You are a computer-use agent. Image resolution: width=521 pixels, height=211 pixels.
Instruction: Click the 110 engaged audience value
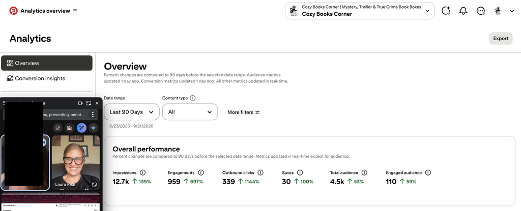tap(391, 182)
